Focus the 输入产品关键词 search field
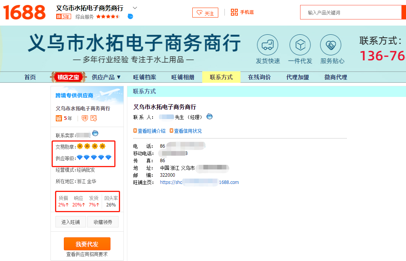Image resolution: width=406 pixels, height=261 pixels. [x=351, y=13]
